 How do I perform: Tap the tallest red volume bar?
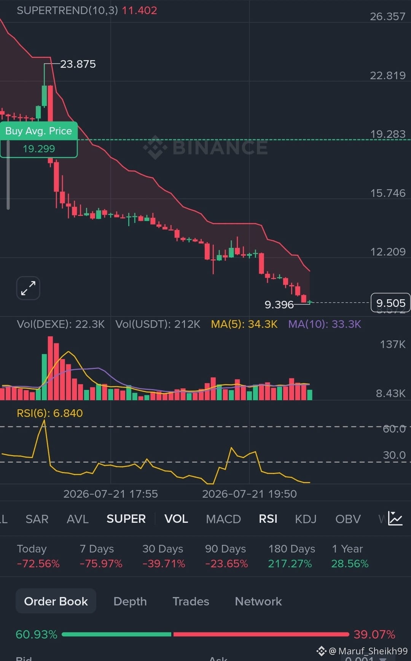click(50, 368)
